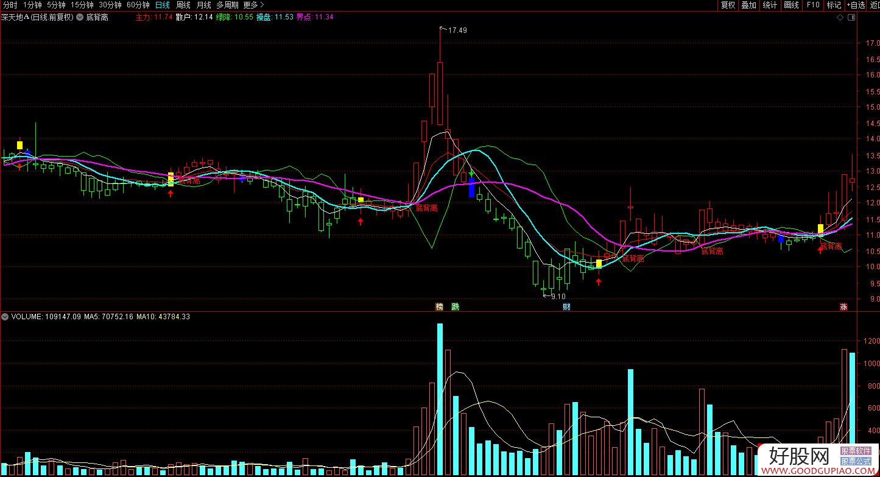Toggle the side panel icon at top right
Viewport: 880px width, 477px height.
pos(850,18)
